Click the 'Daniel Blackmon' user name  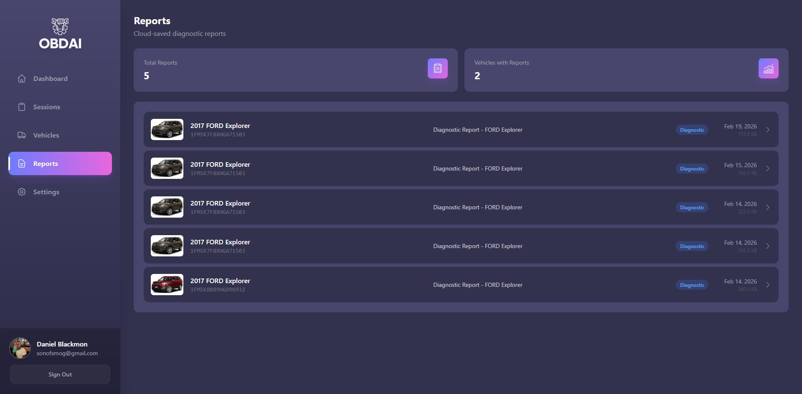pyautogui.click(x=62, y=344)
